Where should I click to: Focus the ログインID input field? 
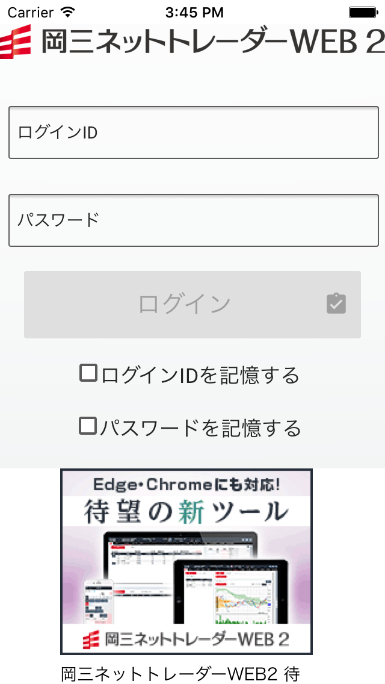[x=193, y=132]
